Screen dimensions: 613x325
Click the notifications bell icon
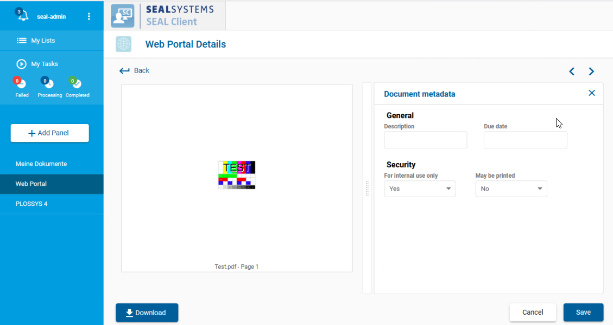point(22,16)
